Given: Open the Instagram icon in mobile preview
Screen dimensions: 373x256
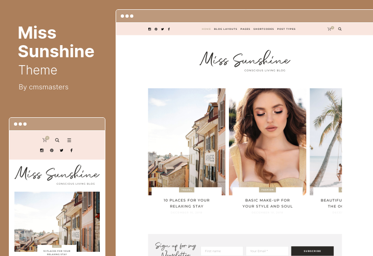Looking at the screenshot, I should [41, 150].
